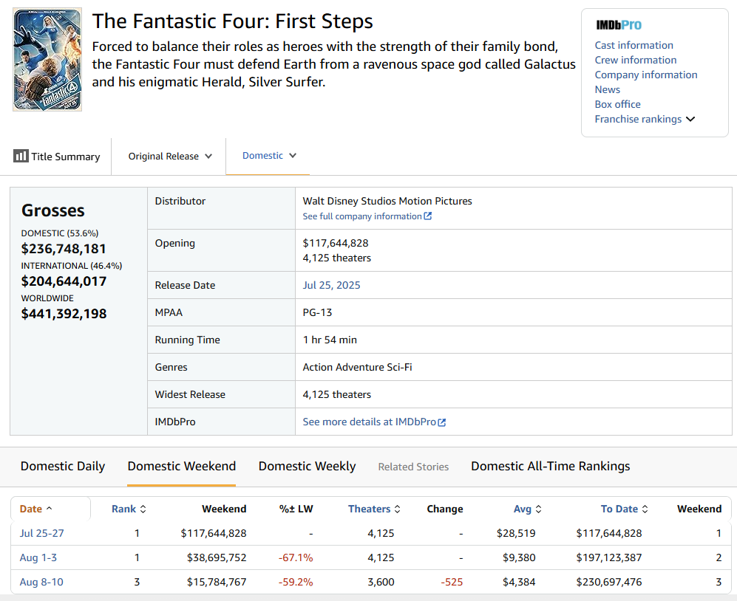
Task: Select the Domestic Weekend tab
Action: tap(181, 466)
